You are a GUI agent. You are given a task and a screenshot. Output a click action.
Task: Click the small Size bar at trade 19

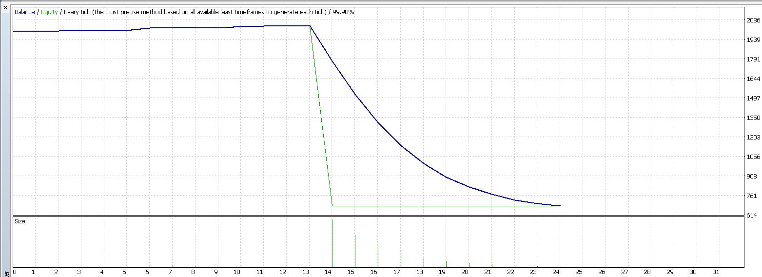[x=446, y=264]
